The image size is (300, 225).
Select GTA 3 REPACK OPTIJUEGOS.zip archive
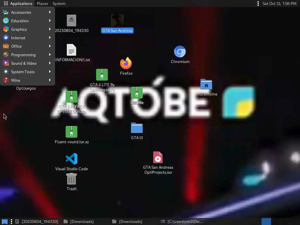71,97
